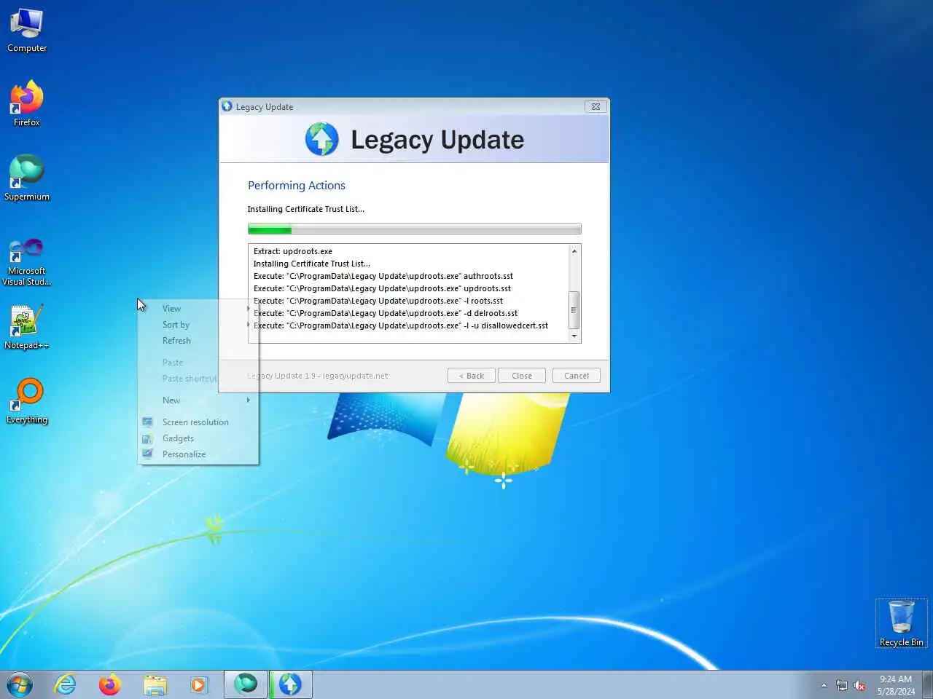933x699 pixels.
Task: Select log line ending in delroots.sst
Action: point(386,313)
